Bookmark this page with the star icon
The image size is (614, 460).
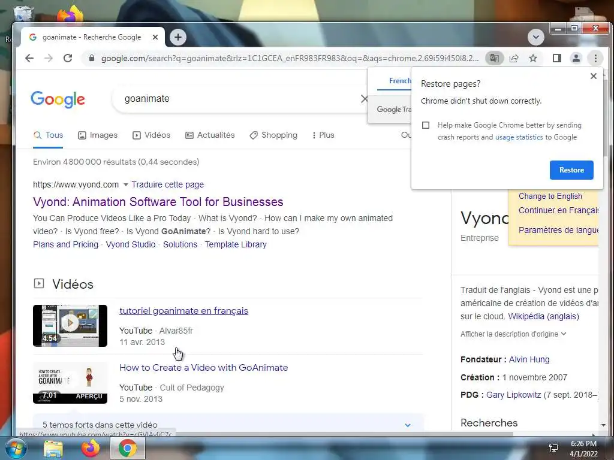coord(533,58)
